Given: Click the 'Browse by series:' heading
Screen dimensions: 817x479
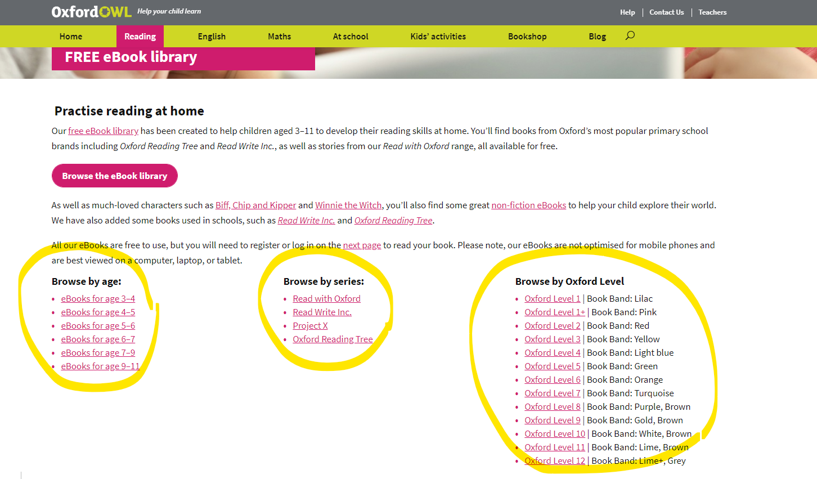Looking at the screenshot, I should click(324, 281).
